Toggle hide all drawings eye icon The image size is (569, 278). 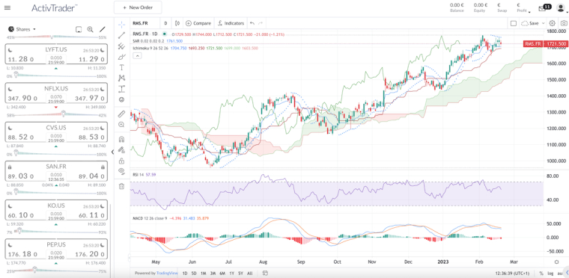tap(121, 171)
